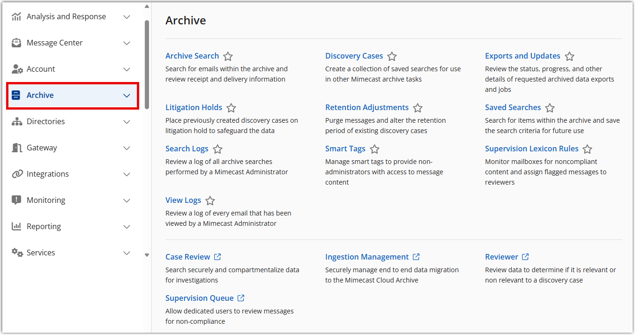This screenshot has height=335, width=635.
Task: Click the Monitoring alert bubble icon
Action: click(17, 201)
